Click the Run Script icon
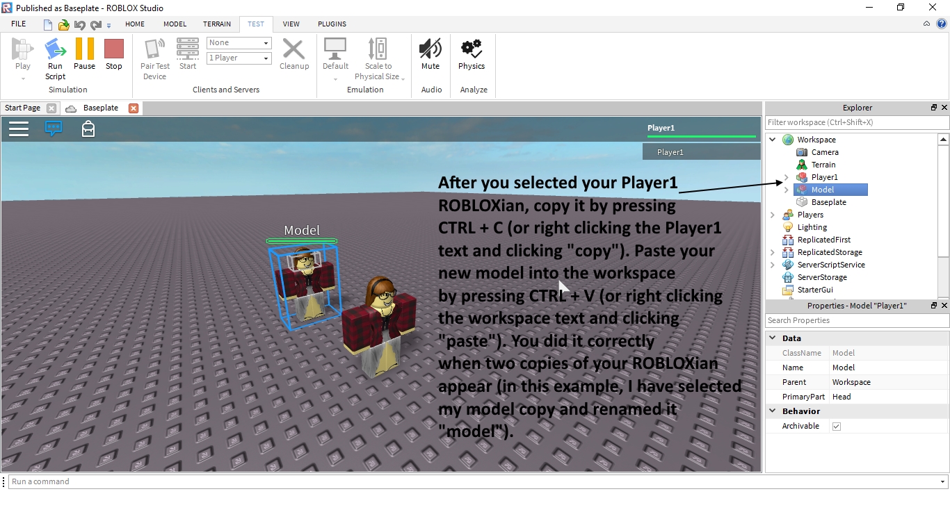The height and width of the screenshot is (512, 950). (x=55, y=50)
